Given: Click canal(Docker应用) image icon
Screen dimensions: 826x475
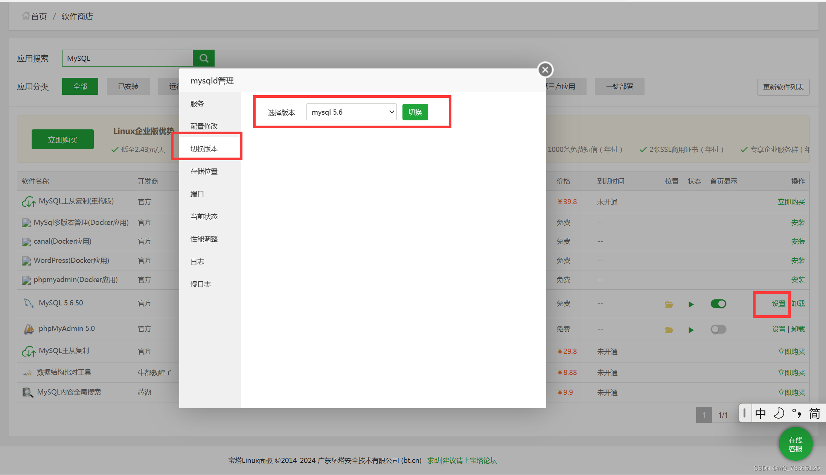Looking at the screenshot, I should point(26,242).
